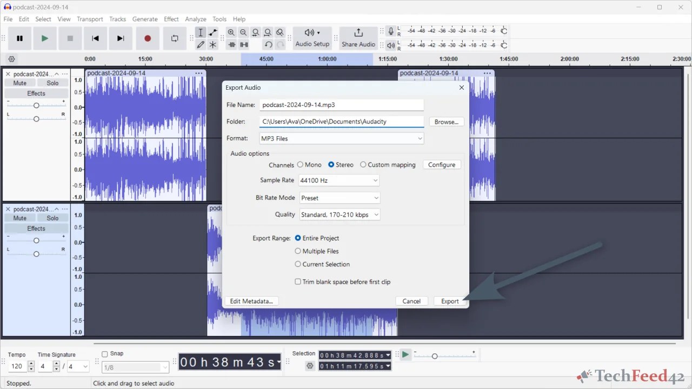Skip to End of the project

(121, 38)
